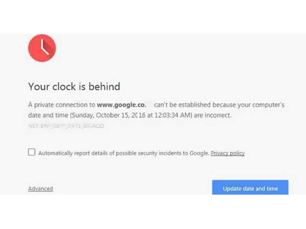Click the words 'A private connection to'
This screenshot has height=229, width=306.
62,105
